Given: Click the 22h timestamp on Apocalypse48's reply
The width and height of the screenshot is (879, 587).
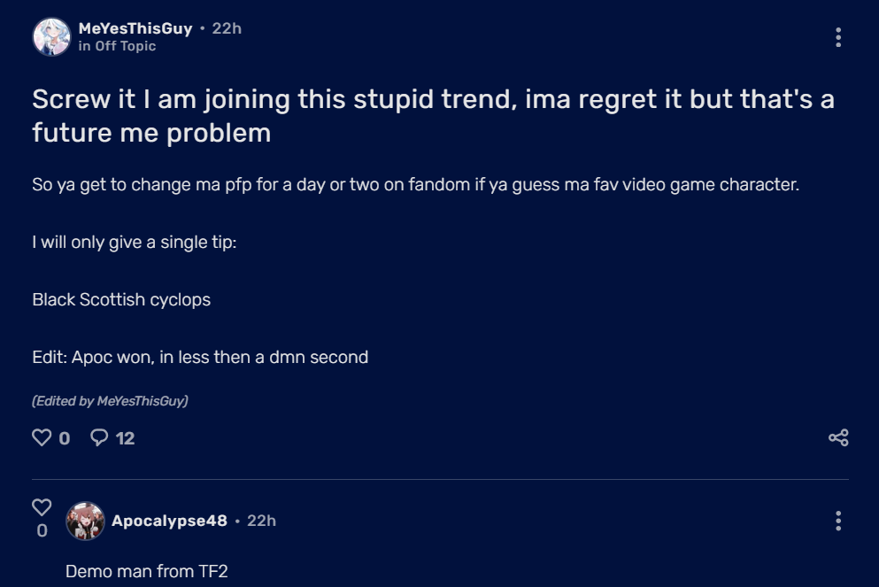Looking at the screenshot, I should pyautogui.click(x=261, y=521).
